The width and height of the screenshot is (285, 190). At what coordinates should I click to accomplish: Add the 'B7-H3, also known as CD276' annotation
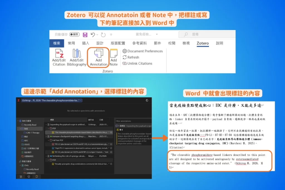tap(111, 152)
